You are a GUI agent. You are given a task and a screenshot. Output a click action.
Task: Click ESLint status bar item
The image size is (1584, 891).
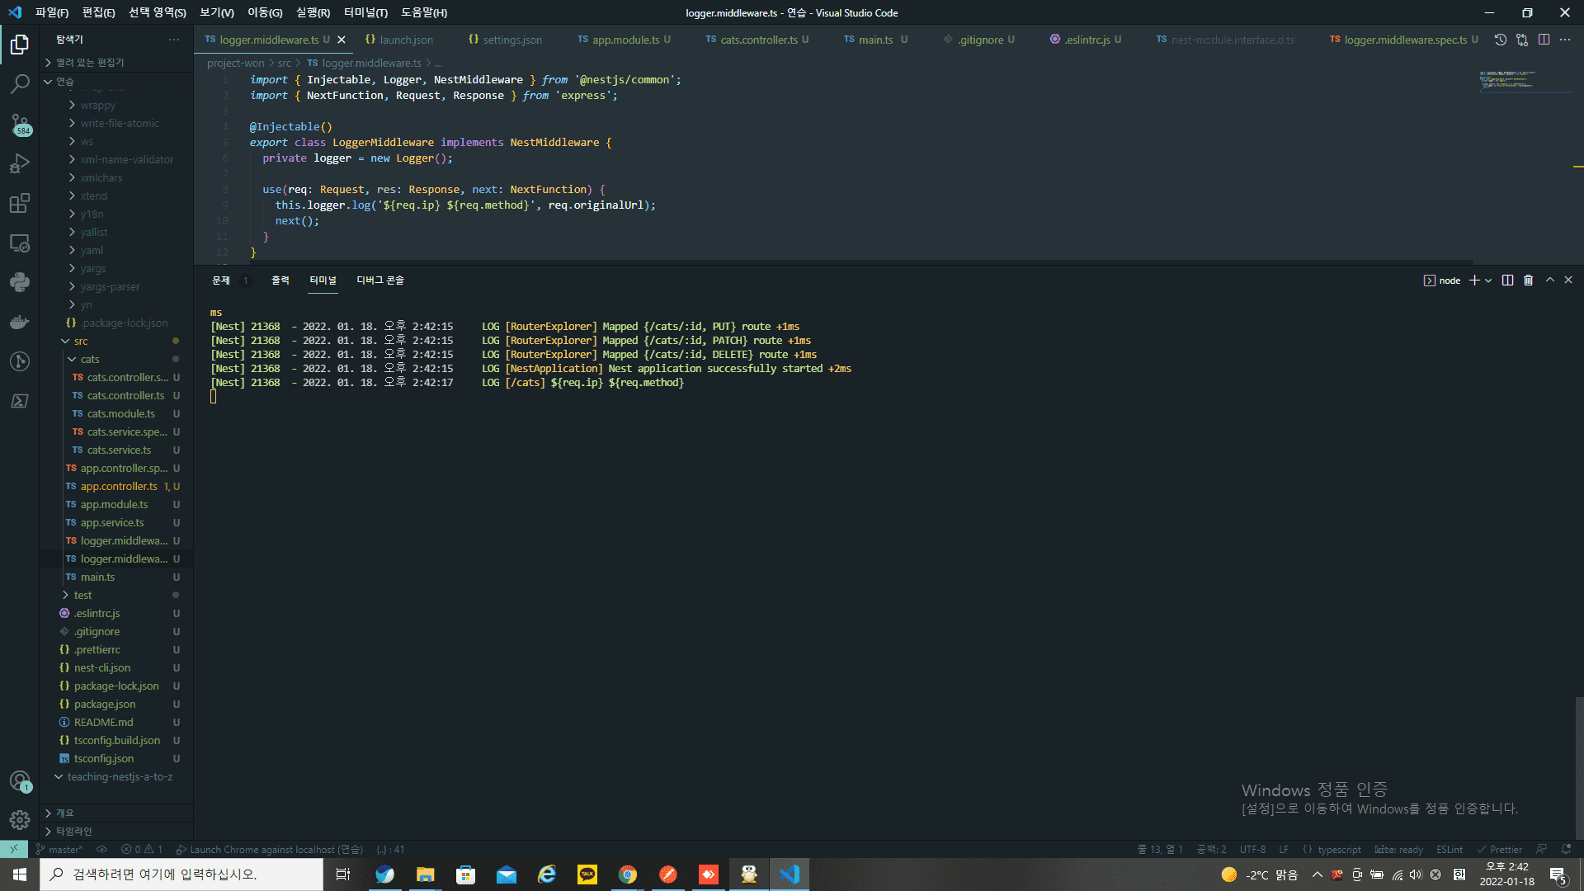pyautogui.click(x=1449, y=850)
